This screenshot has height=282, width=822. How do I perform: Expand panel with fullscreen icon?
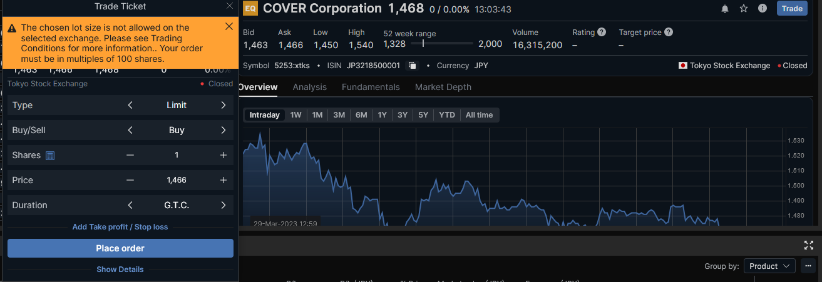point(809,245)
